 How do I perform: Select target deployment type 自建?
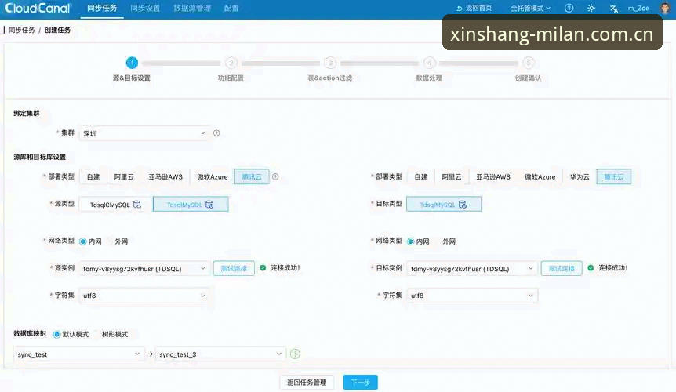421,176
